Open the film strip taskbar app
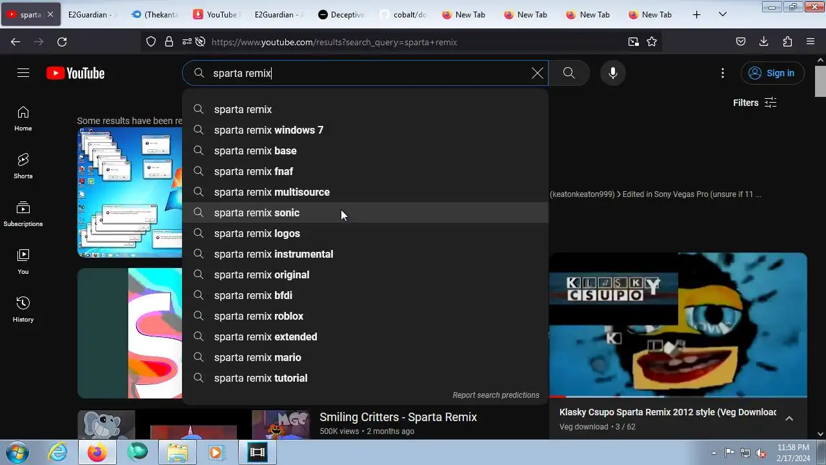The image size is (826, 465). click(x=257, y=453)
